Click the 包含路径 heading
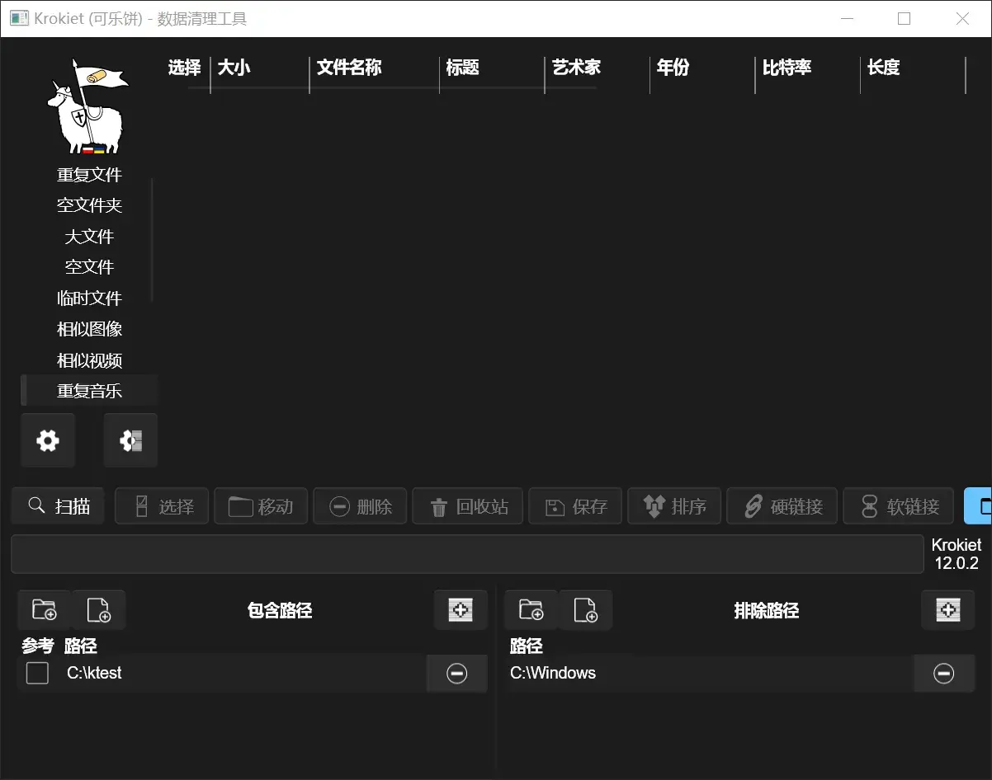 click(280, 610)
